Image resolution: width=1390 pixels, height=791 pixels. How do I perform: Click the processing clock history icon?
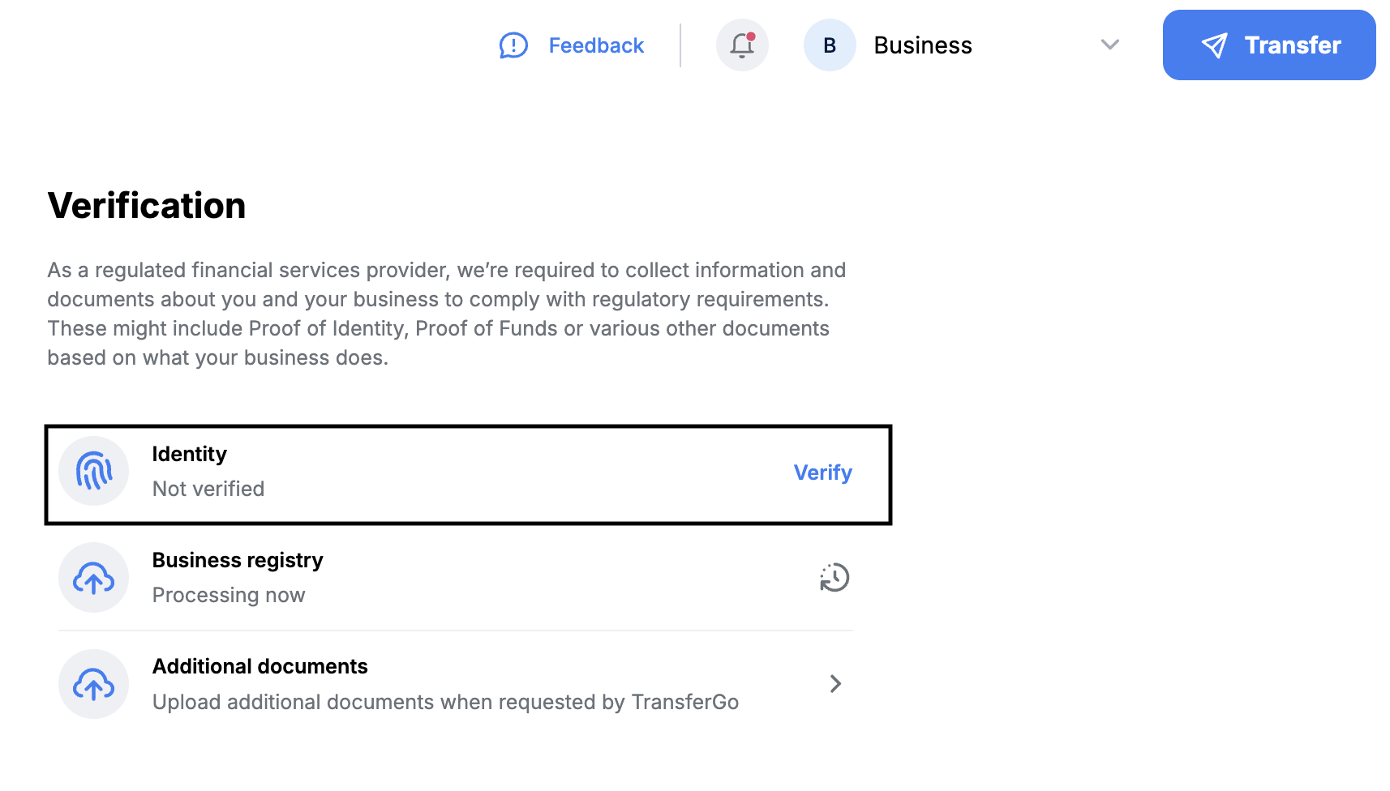coord(834,578)
